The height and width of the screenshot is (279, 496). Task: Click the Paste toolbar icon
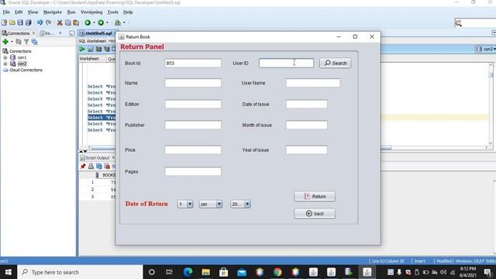coord(76,22)
